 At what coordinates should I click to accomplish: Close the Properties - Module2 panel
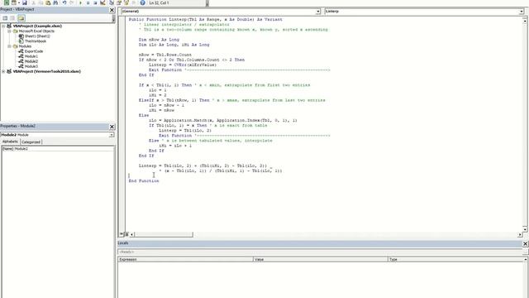[112, 127]
